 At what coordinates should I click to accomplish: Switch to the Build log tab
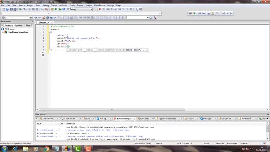point(103,119)
